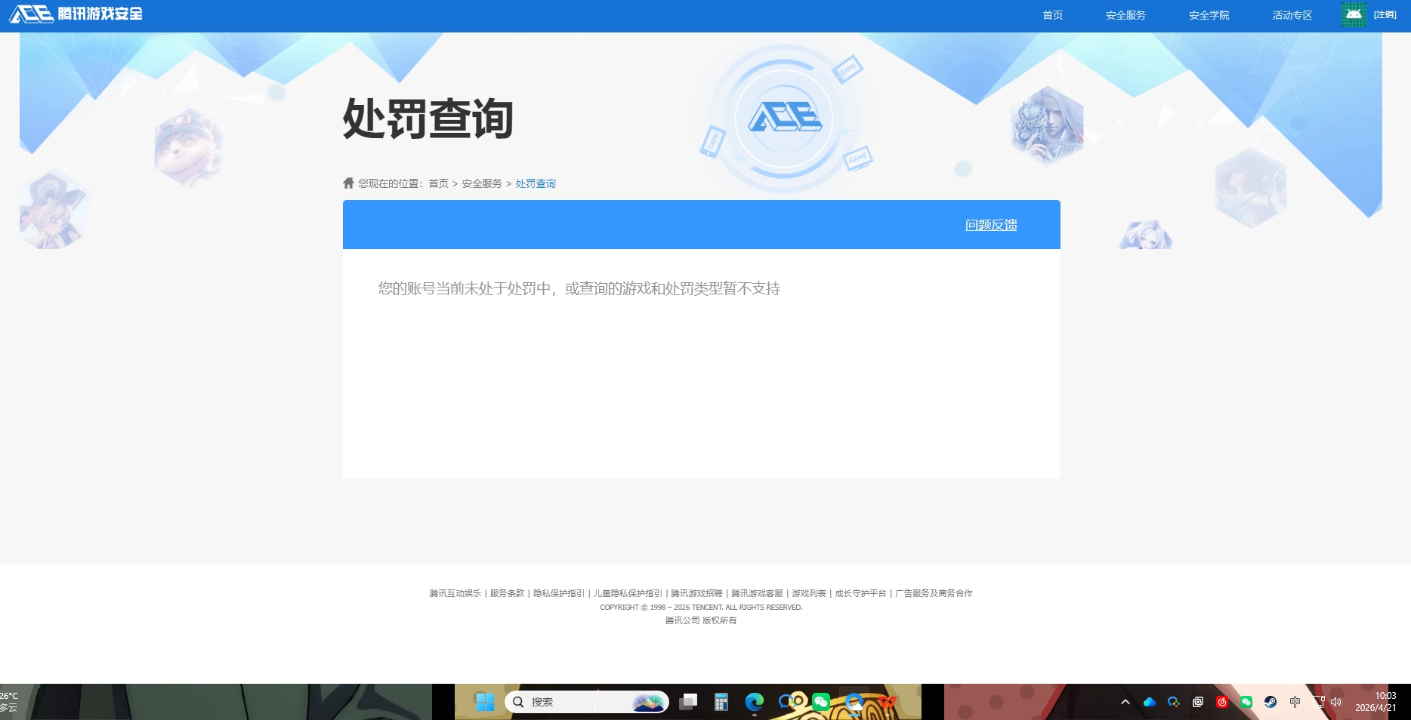Open the 服务条款 footer link

505,593
